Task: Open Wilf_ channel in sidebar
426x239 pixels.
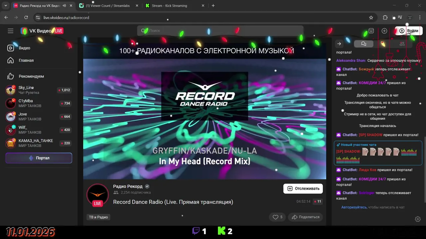Action: (39, 130)
